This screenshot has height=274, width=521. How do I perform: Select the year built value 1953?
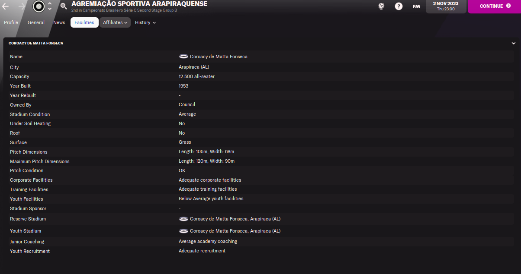pyautogui.click(x=183, y=86)
